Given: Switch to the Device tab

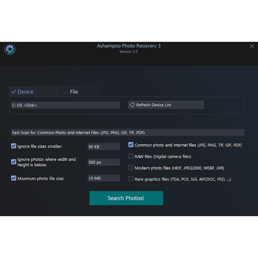Looking at the screenshot, I should [x=33, y=92].
